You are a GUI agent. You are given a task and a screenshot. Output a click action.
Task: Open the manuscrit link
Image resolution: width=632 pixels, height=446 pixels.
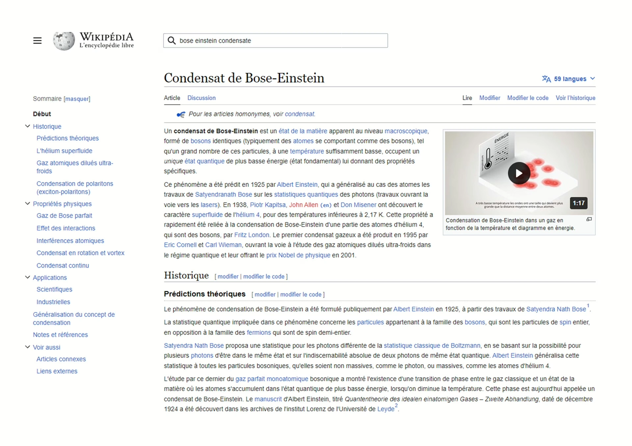pos(268,399)
